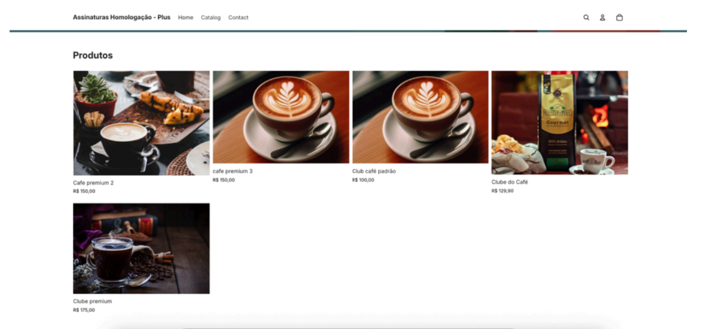This screenshot has height=329, width=701.
Task: Select the Clube premium product image
Action: (141, 248)
